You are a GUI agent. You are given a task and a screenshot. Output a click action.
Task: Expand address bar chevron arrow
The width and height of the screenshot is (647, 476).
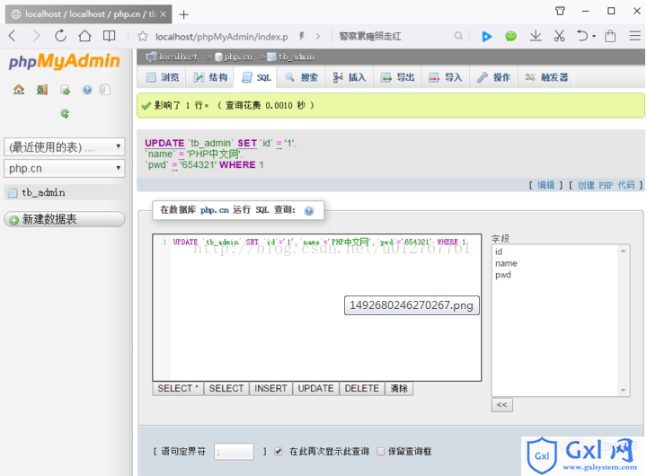pyautogui.click(x=318, y=36)
